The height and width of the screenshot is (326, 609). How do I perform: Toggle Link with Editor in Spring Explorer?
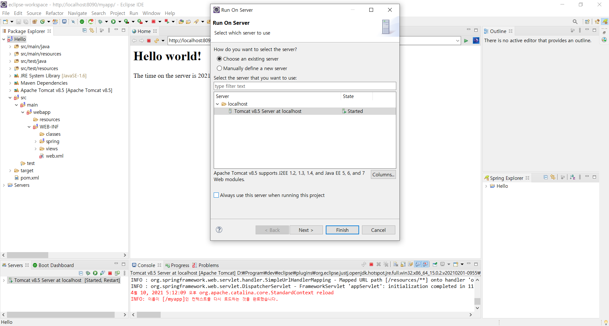click(553, 177)
